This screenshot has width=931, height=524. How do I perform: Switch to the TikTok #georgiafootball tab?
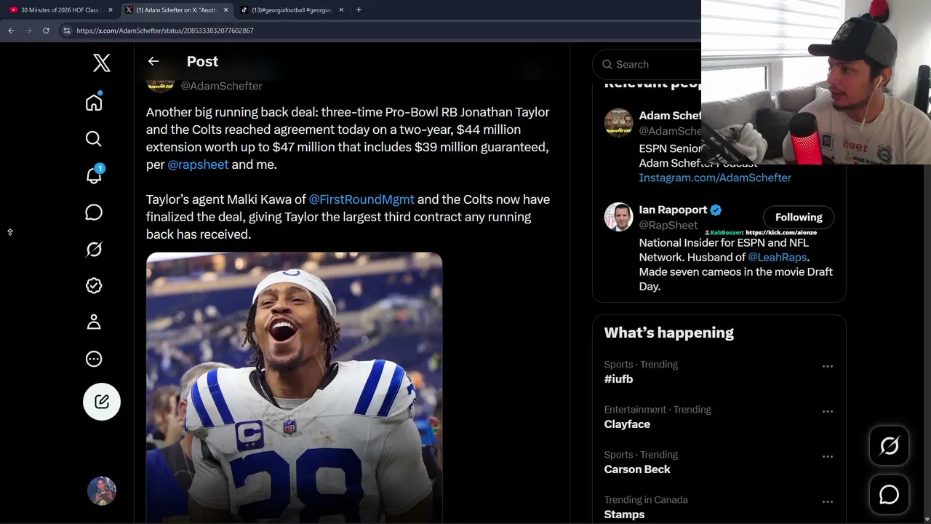point(292,10)
